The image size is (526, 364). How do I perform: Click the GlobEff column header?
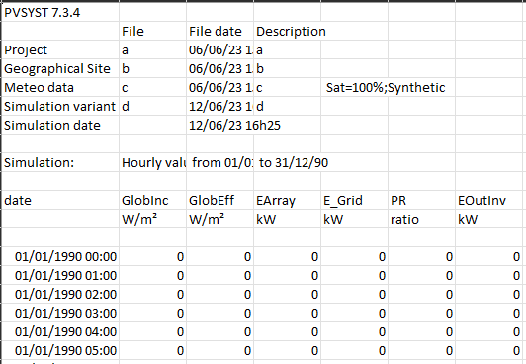point(219,200)
